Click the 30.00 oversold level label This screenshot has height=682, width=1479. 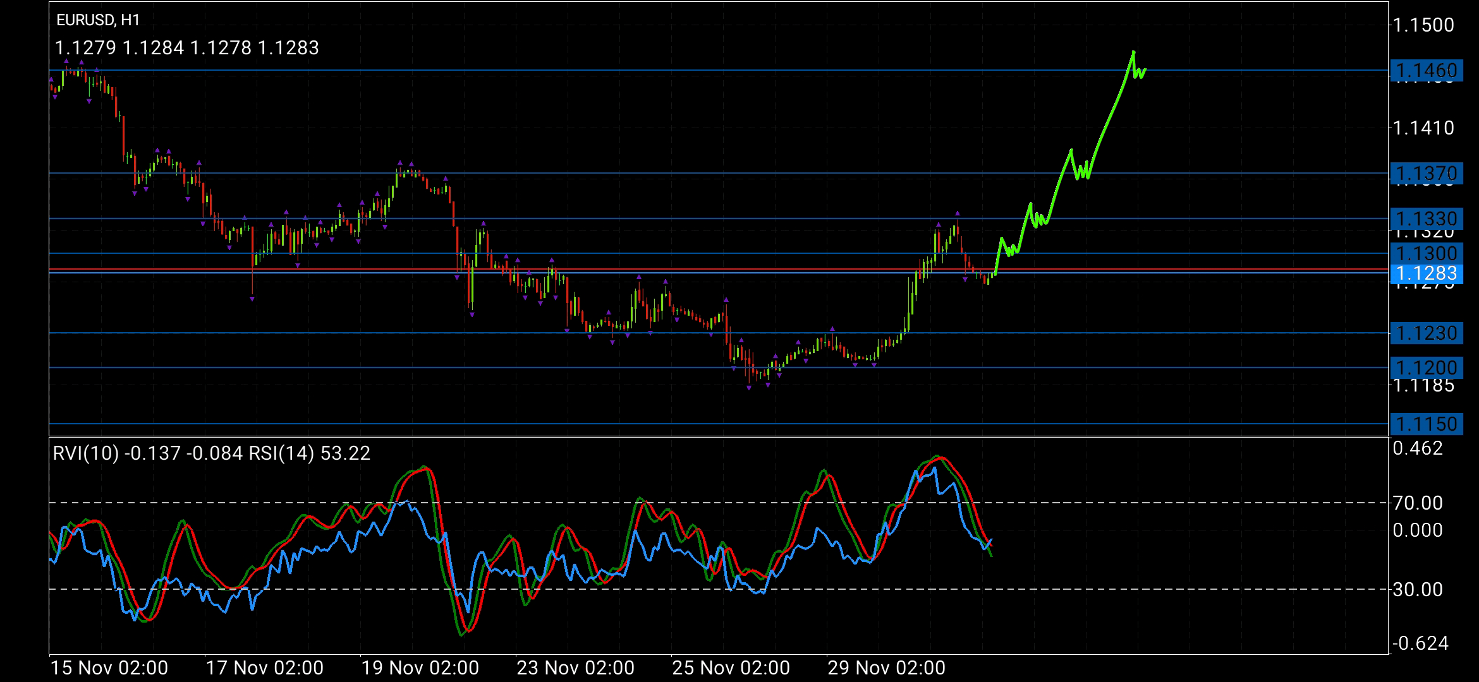tap(1418, 590)
